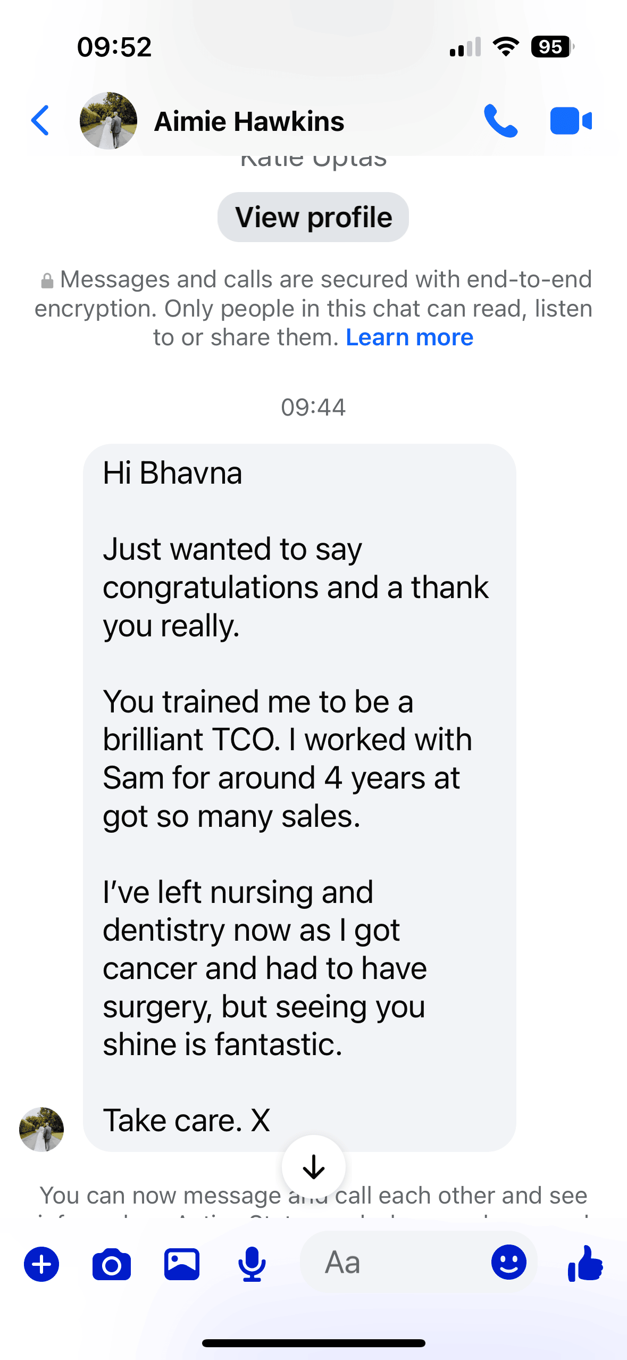The image size is (627, 1360).
Task: Open the camera from the message bar
Action: click(x=112, y=1264)
